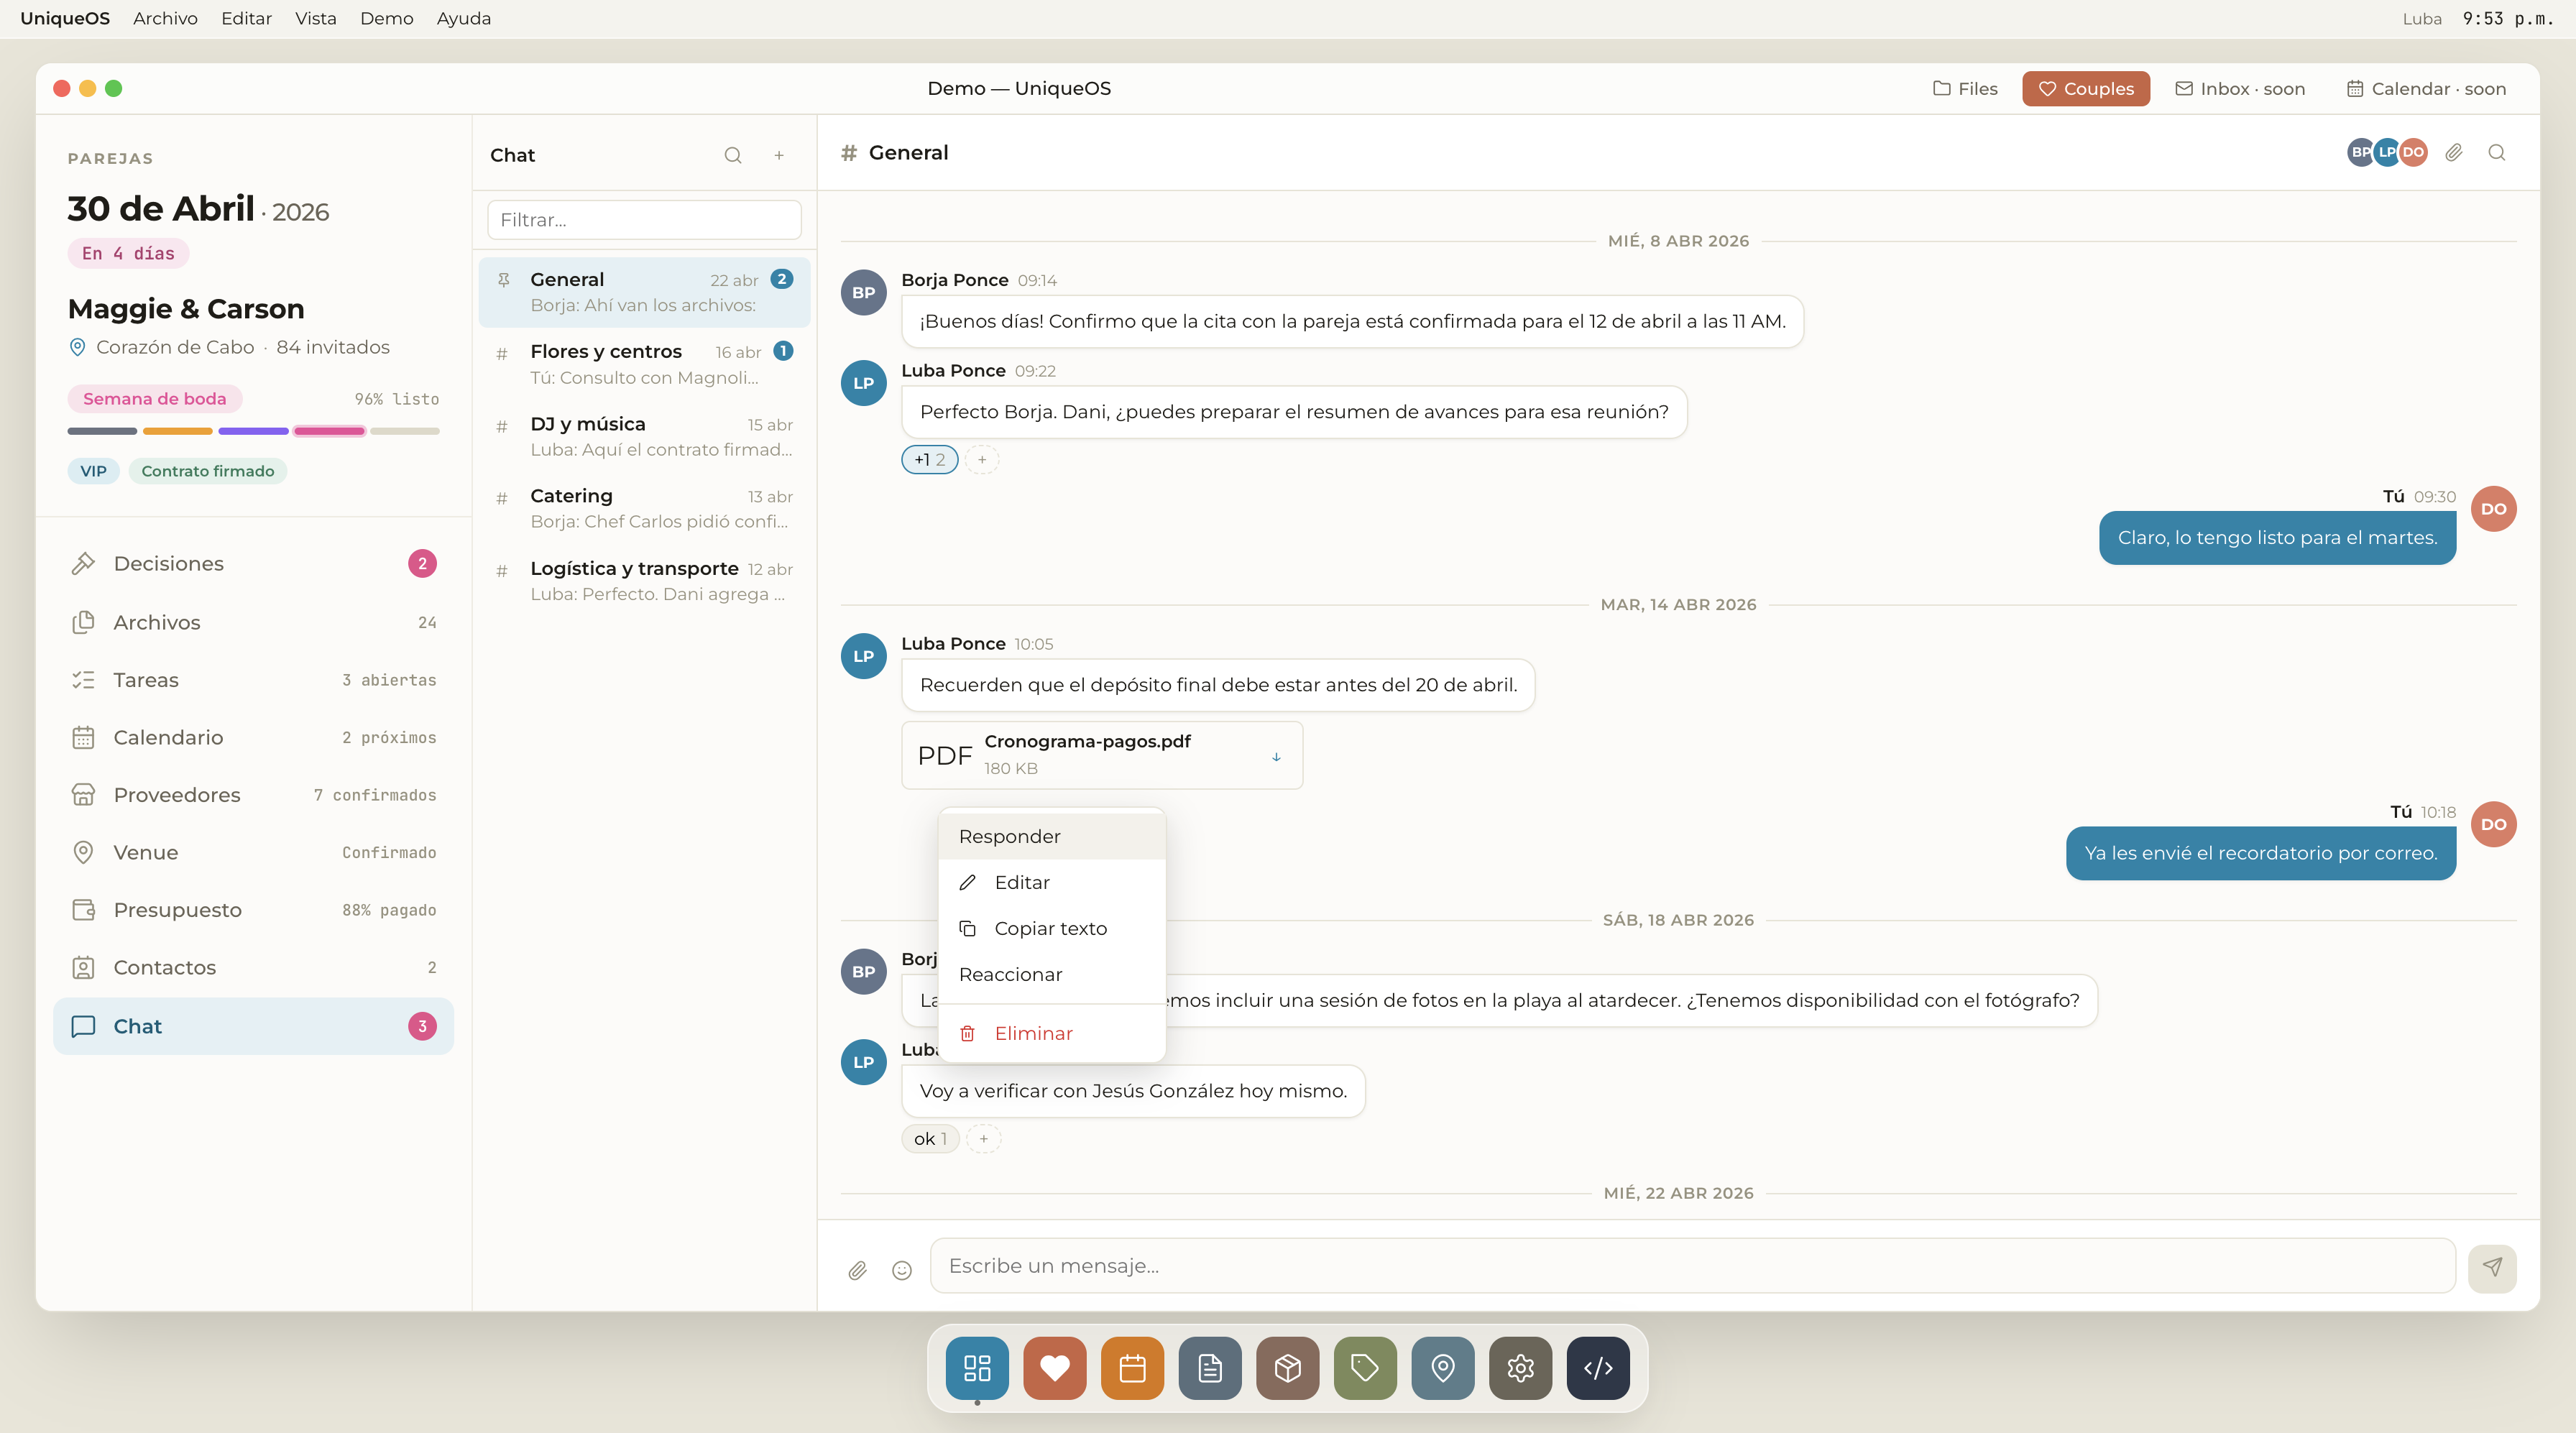
Task: Open emoji picker in message composer
Action: click(902, 1270)
